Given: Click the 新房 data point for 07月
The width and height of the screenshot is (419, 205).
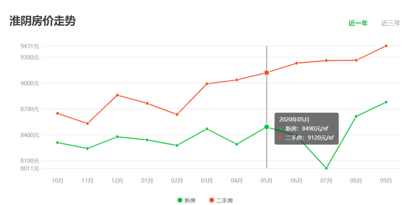Looking at the screenshot, I should pyautogui.click(x=326, y=168).
